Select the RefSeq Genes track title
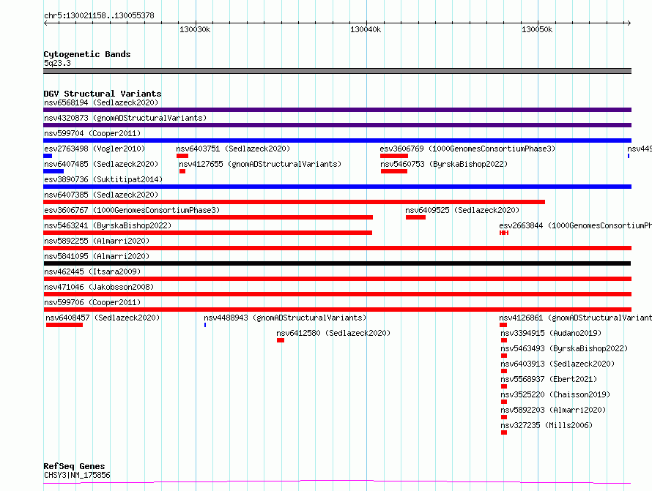The image size is (652, 491). [74, 466]
